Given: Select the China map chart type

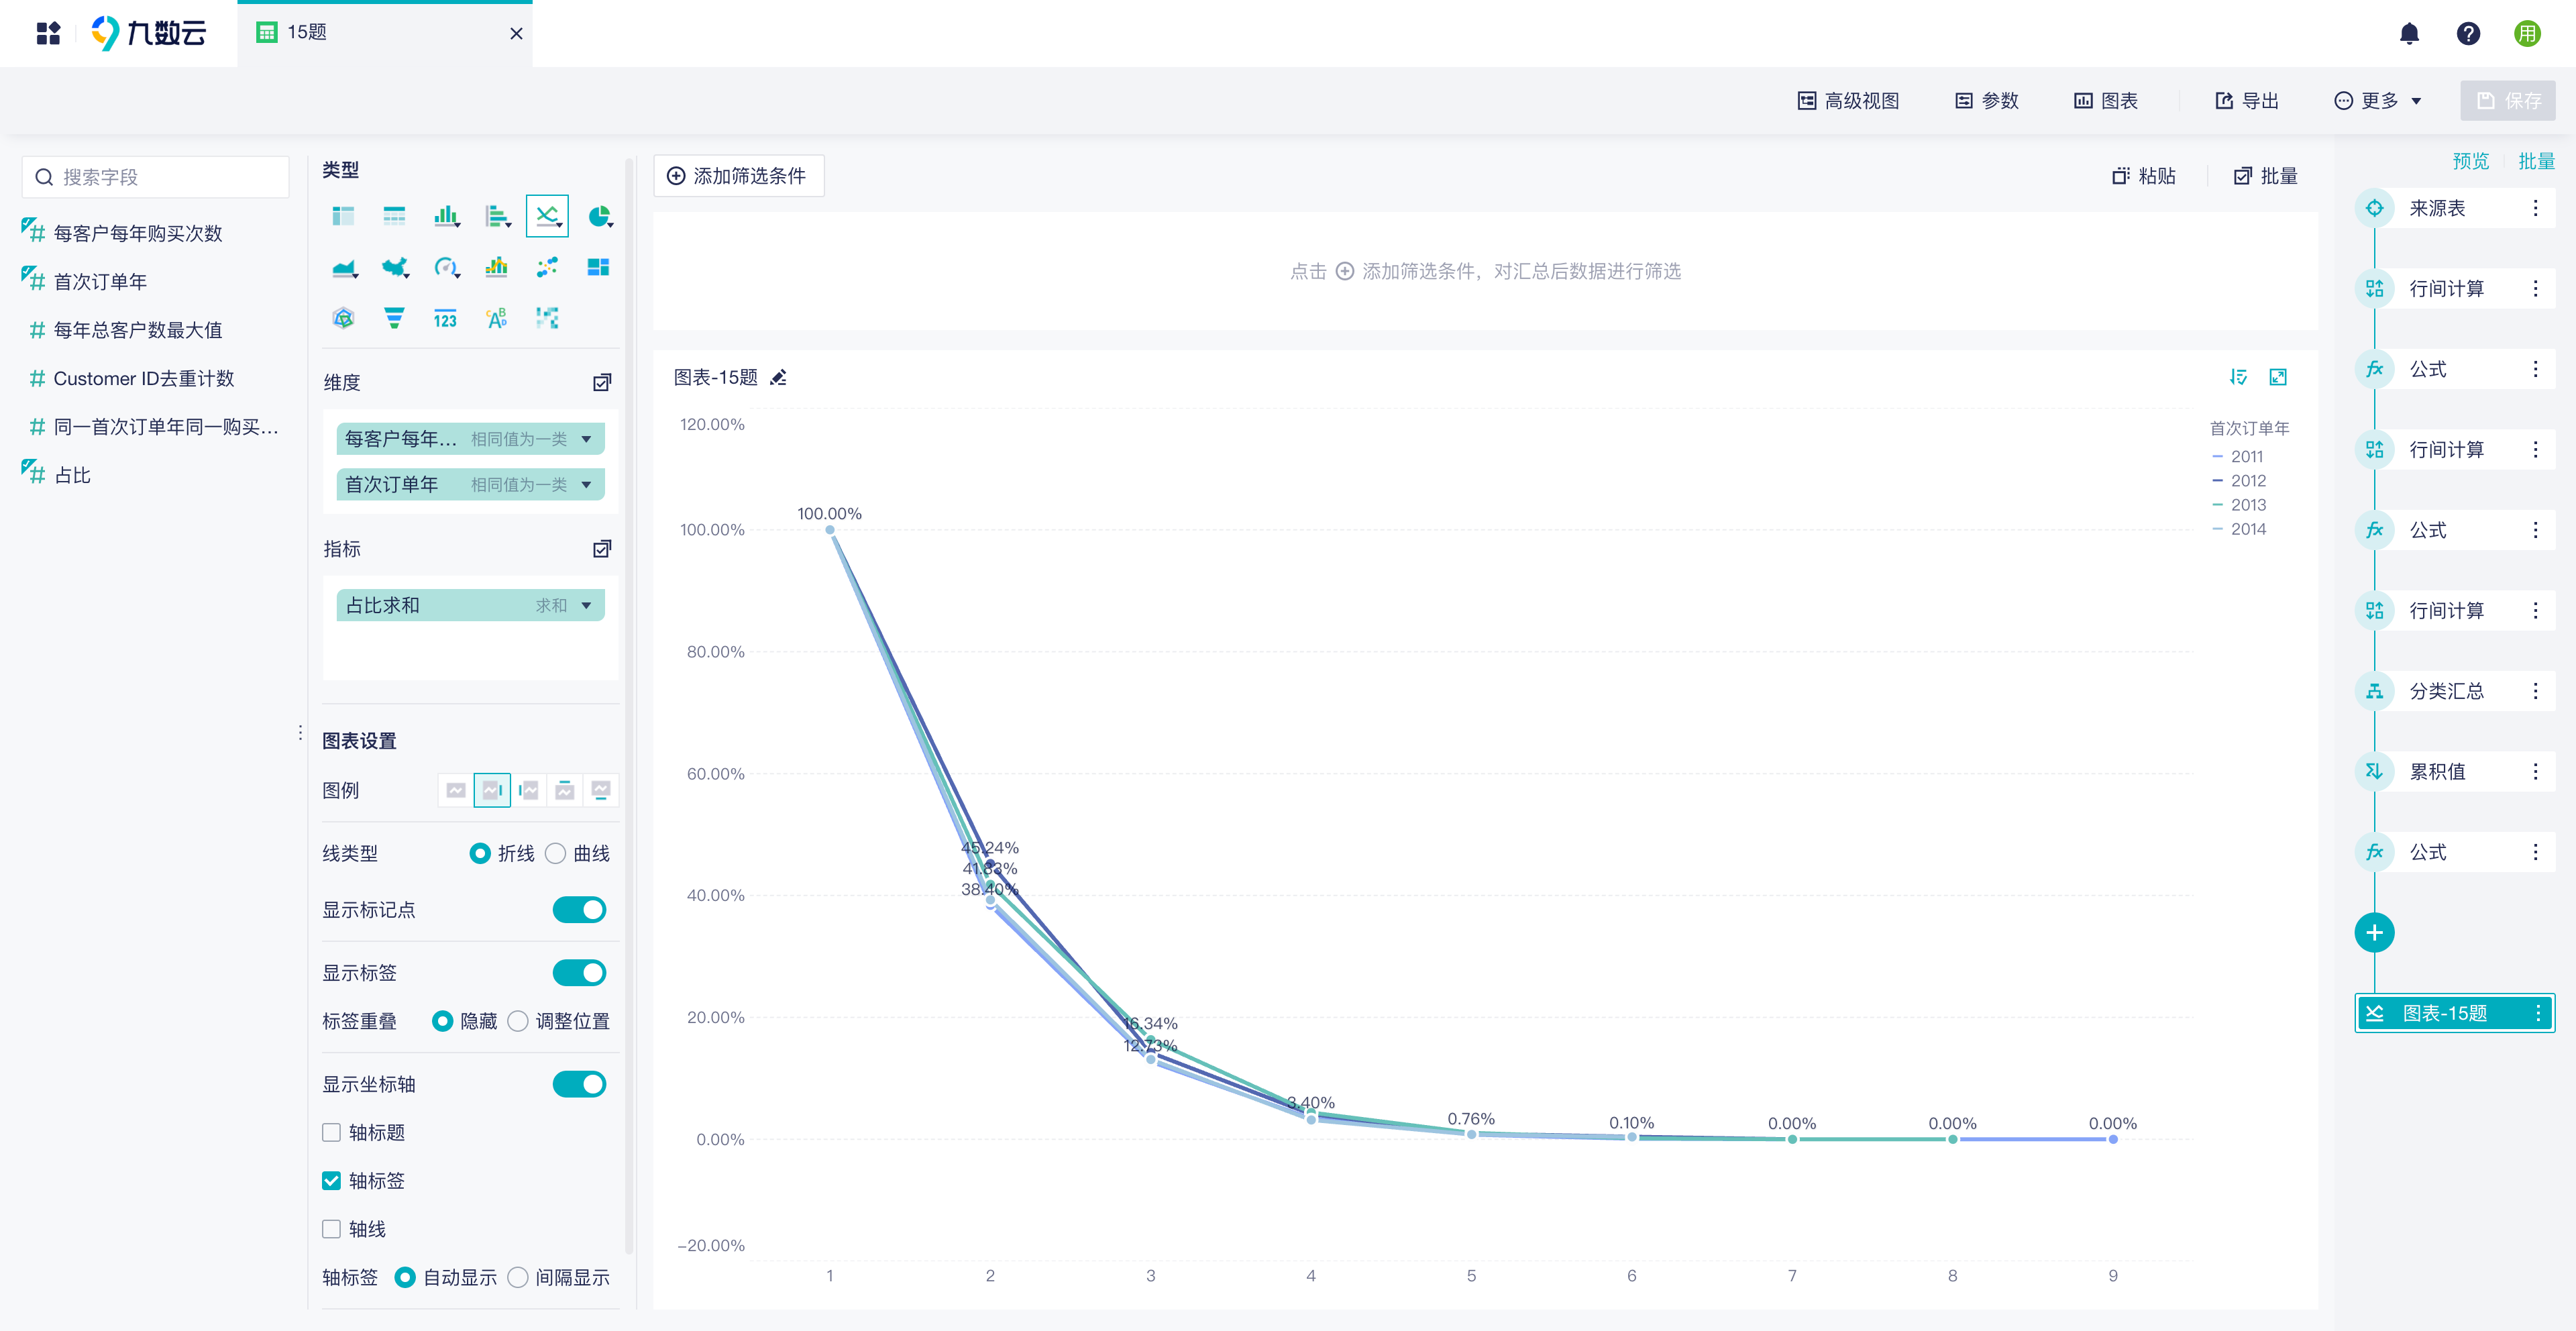Looking at the screenshot, I should point(395,267).
